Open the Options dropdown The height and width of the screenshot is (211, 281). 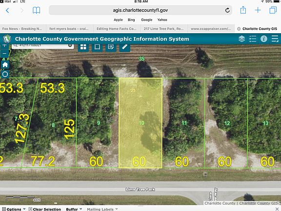pyautogui.click(x=14, y=209)
